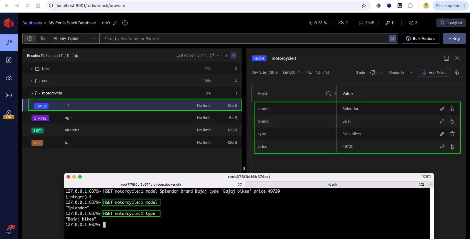Expand the car folder
470x239 pixels.
click(x=32, y=81)
